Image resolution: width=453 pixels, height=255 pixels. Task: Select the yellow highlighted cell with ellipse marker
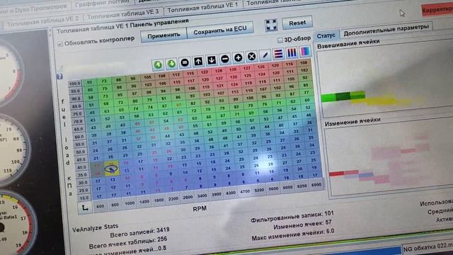pos(111,169)
